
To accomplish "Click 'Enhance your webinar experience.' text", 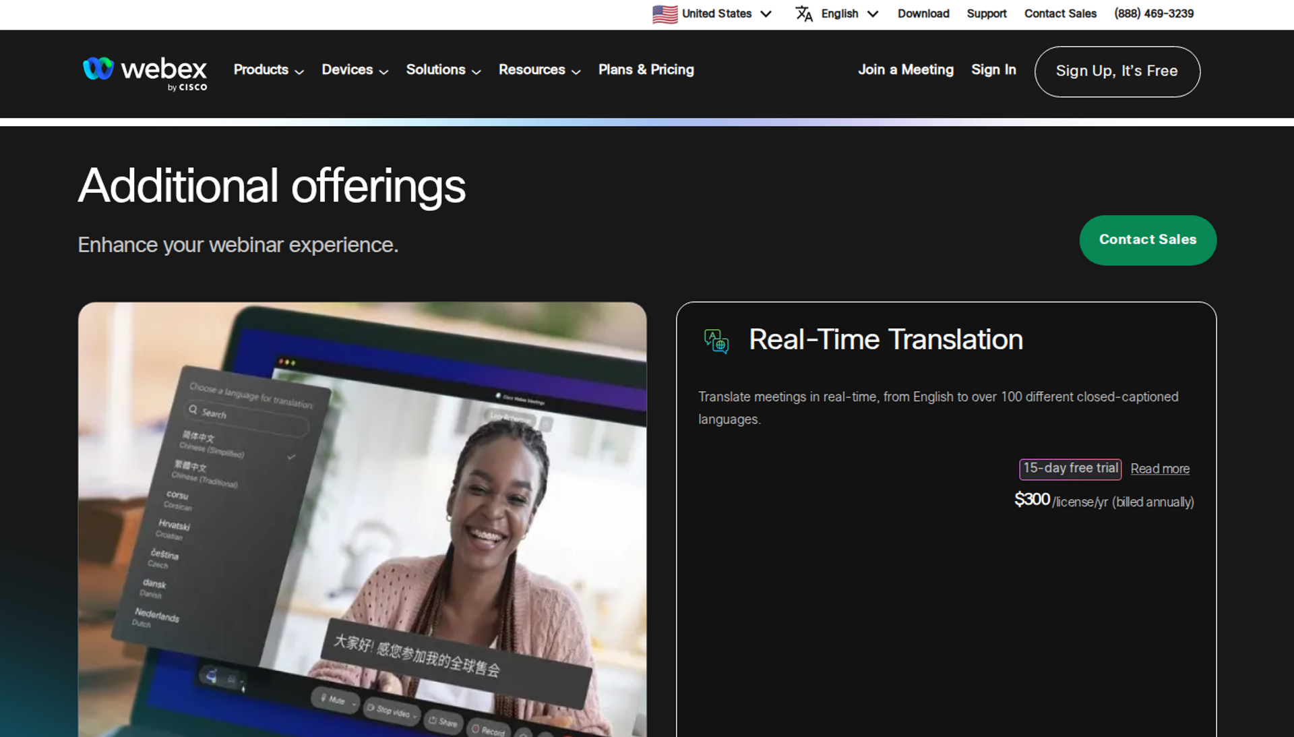I will click(x=238, y=245).
